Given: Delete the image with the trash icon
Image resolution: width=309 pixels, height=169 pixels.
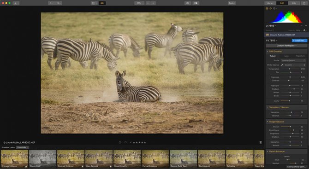Looking at the screenshot, I should point(261,142).
